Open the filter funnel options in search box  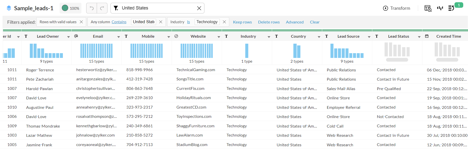[116, 8]
